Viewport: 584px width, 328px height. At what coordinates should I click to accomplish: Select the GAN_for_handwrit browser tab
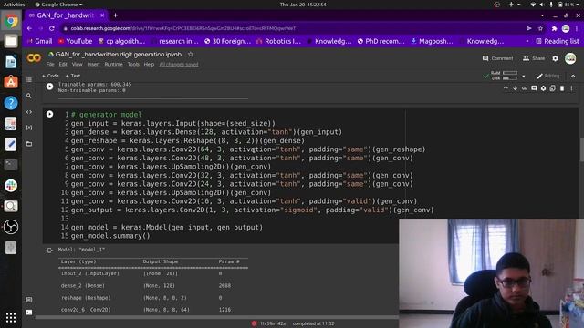click(65, 15)
